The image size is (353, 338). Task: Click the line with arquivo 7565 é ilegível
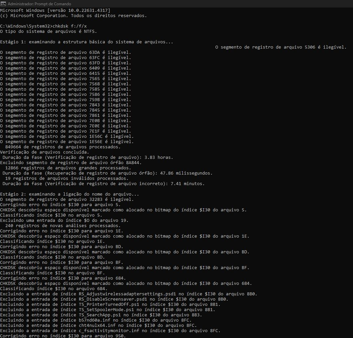coord(66,78)
